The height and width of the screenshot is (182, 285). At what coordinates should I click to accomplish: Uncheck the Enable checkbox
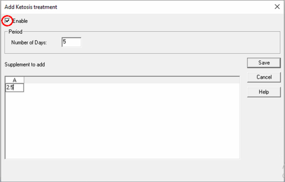(7, 21)
